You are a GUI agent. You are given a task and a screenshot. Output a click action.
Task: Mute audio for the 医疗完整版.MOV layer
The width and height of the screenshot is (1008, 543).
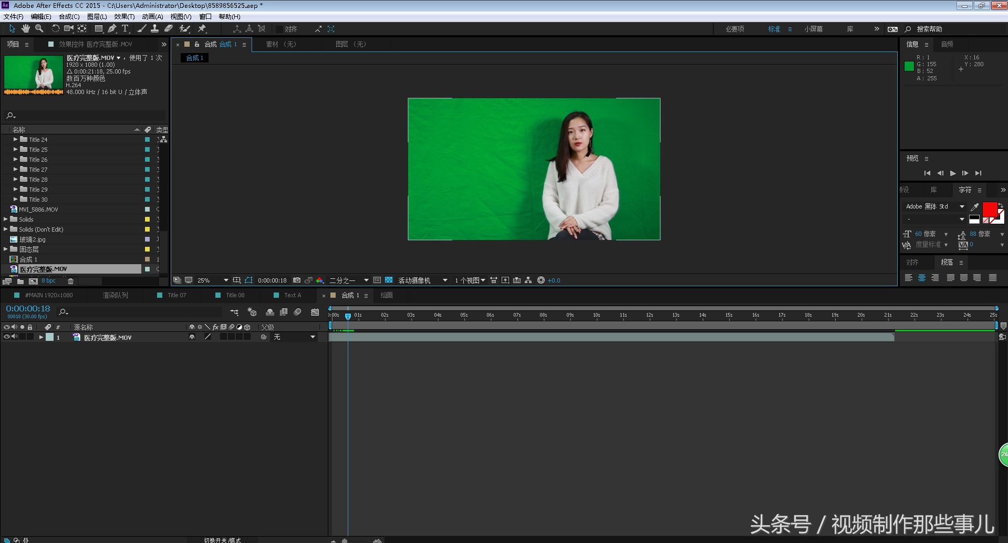pos(14,337)
